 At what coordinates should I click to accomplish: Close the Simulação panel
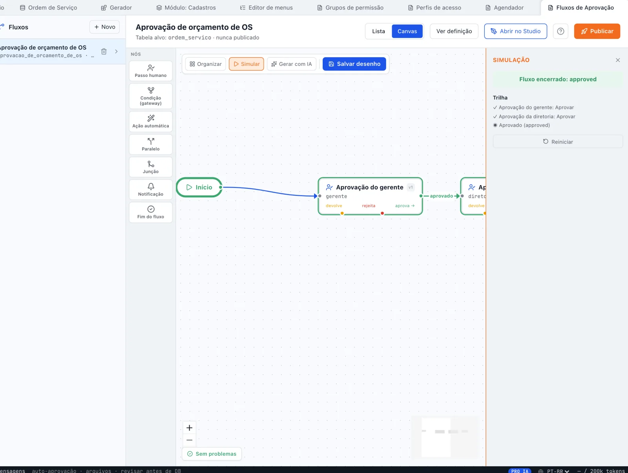point(618,60)
